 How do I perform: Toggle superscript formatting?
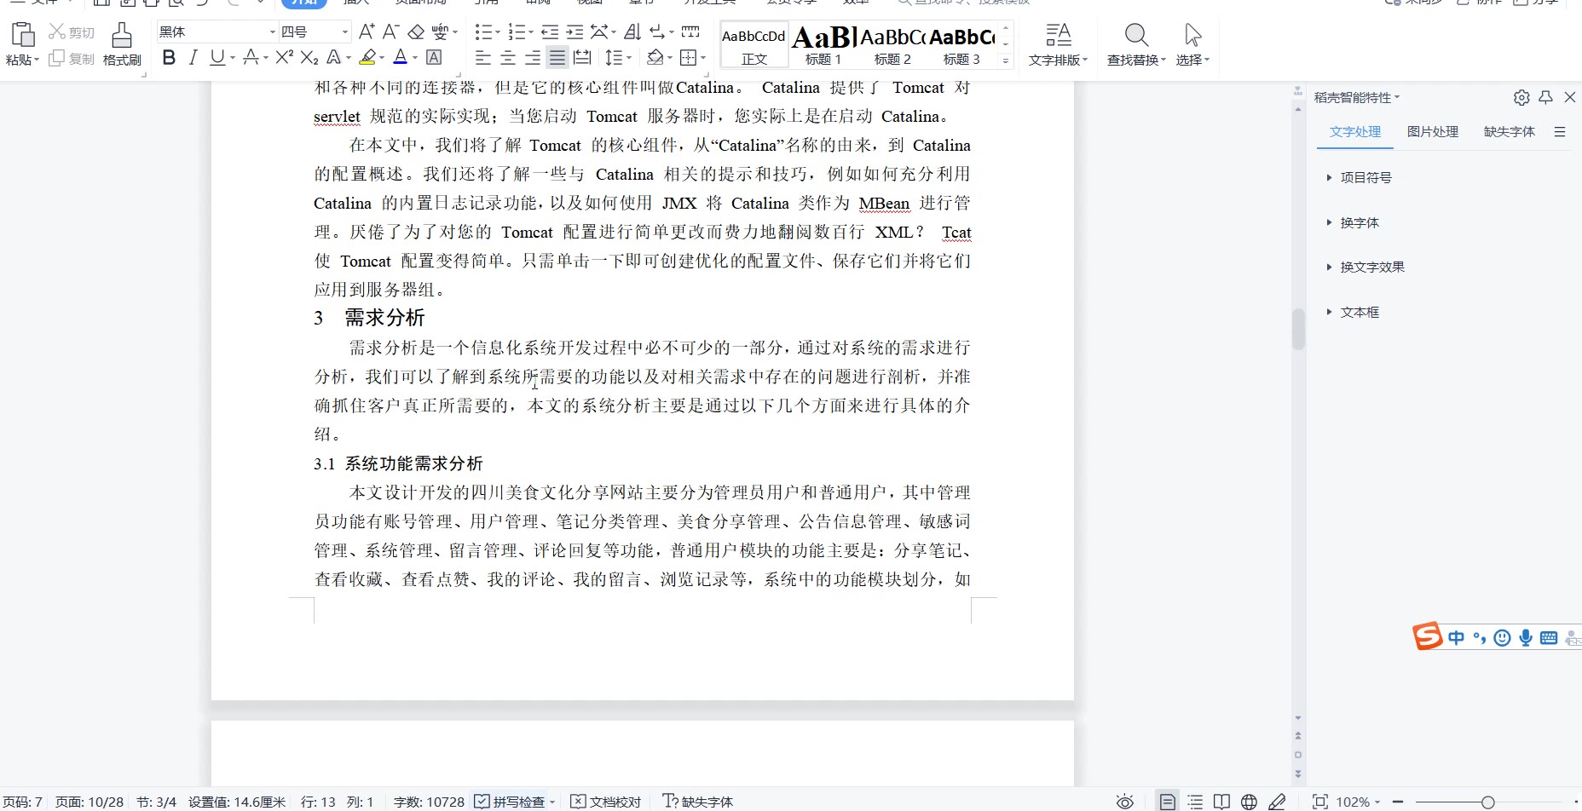point(284,58)
